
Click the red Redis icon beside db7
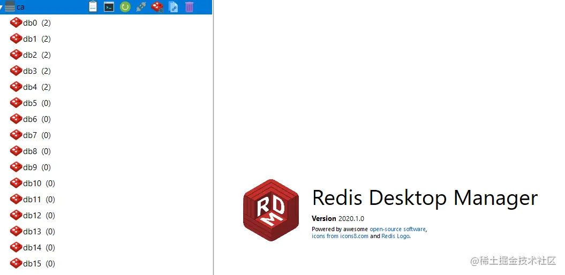(x=16, y=135)
